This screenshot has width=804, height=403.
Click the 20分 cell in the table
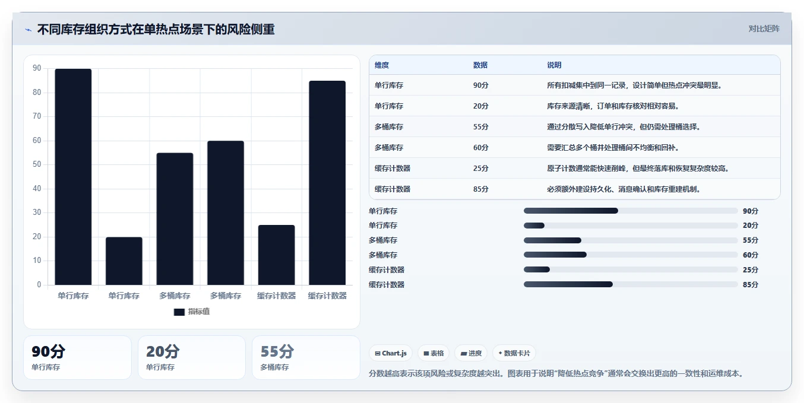pyautogui.click(x=481, y=106)
